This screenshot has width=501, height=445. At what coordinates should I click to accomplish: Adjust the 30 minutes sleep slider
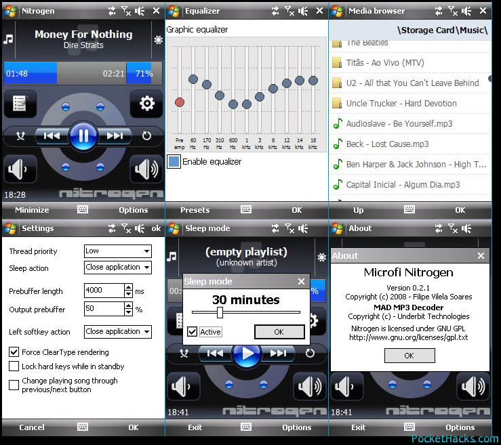pos(220,312)
